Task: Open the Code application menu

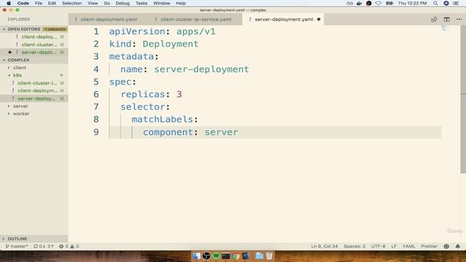Action: click(x=23, y=3)
